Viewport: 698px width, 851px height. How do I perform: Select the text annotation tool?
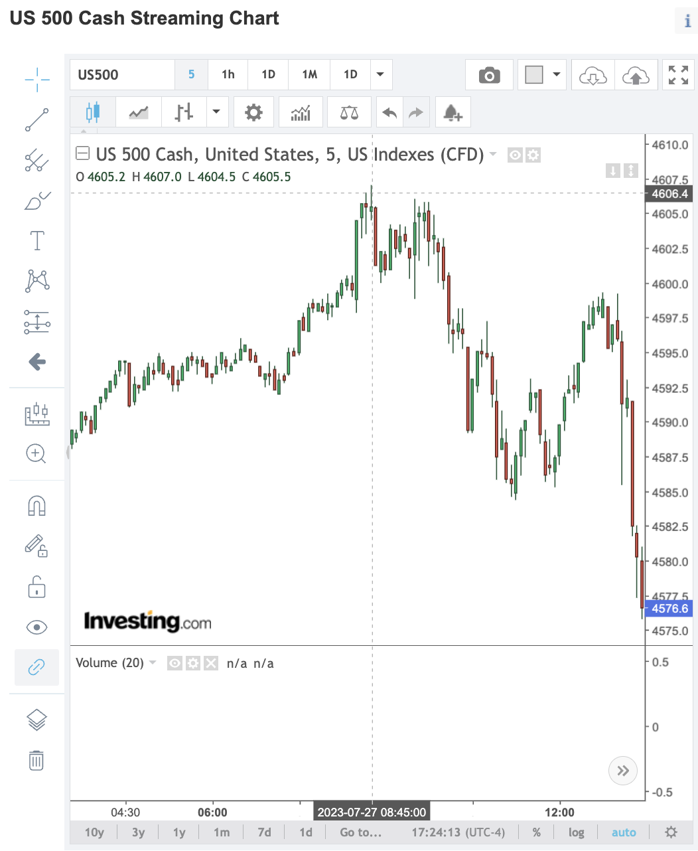pyautogui.click(x=37, y=240)
